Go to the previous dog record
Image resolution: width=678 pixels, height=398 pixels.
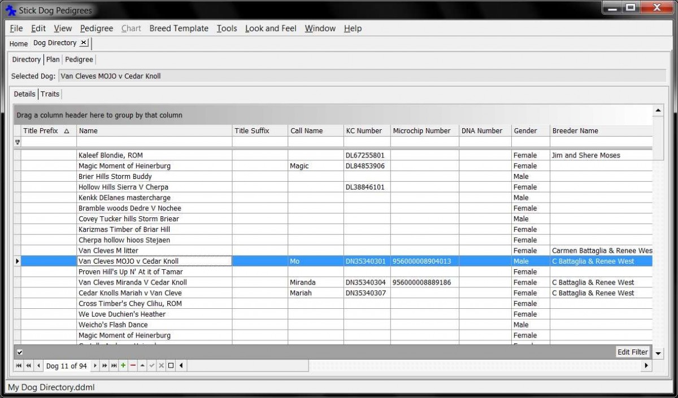point(38,366)
